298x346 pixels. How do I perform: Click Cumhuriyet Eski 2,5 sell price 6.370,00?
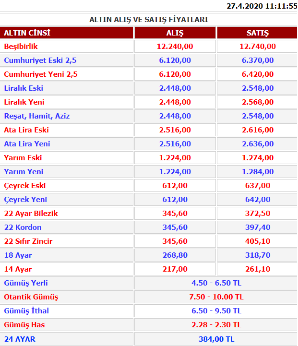[258, 60]
